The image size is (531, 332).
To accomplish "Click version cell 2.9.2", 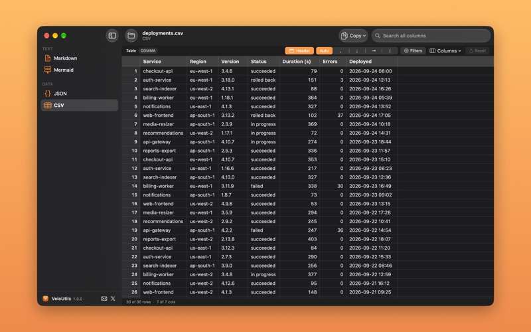I will tap(233, 221).
